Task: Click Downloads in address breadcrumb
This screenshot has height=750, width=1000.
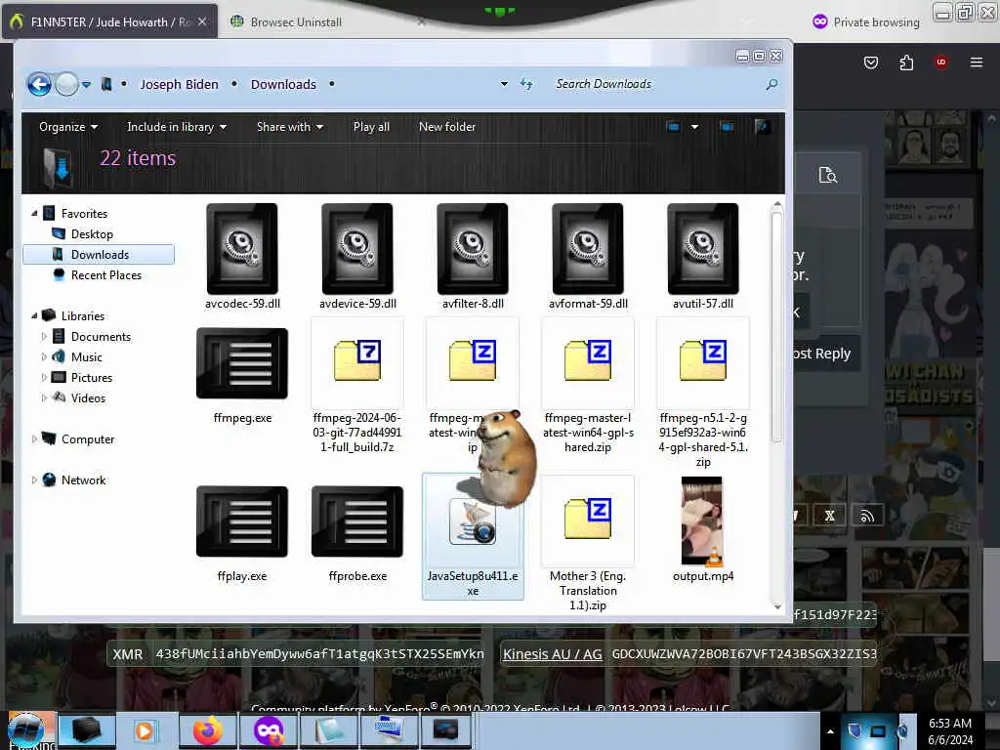Action: (283, 84)
